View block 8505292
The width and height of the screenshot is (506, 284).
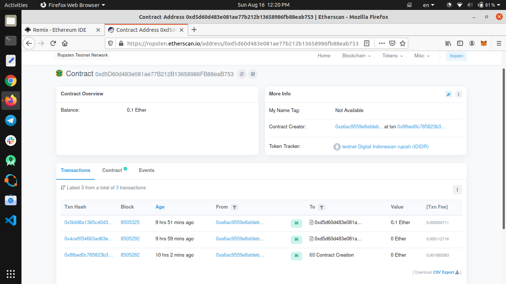[130, 239]
